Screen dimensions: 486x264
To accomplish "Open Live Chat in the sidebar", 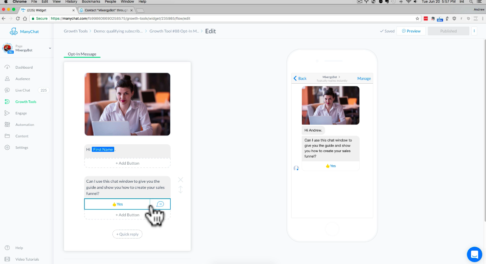I will click(x=22, y=90).
